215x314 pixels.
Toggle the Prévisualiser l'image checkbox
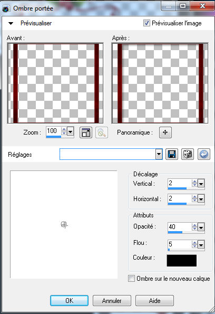click(x=146, y=23)
